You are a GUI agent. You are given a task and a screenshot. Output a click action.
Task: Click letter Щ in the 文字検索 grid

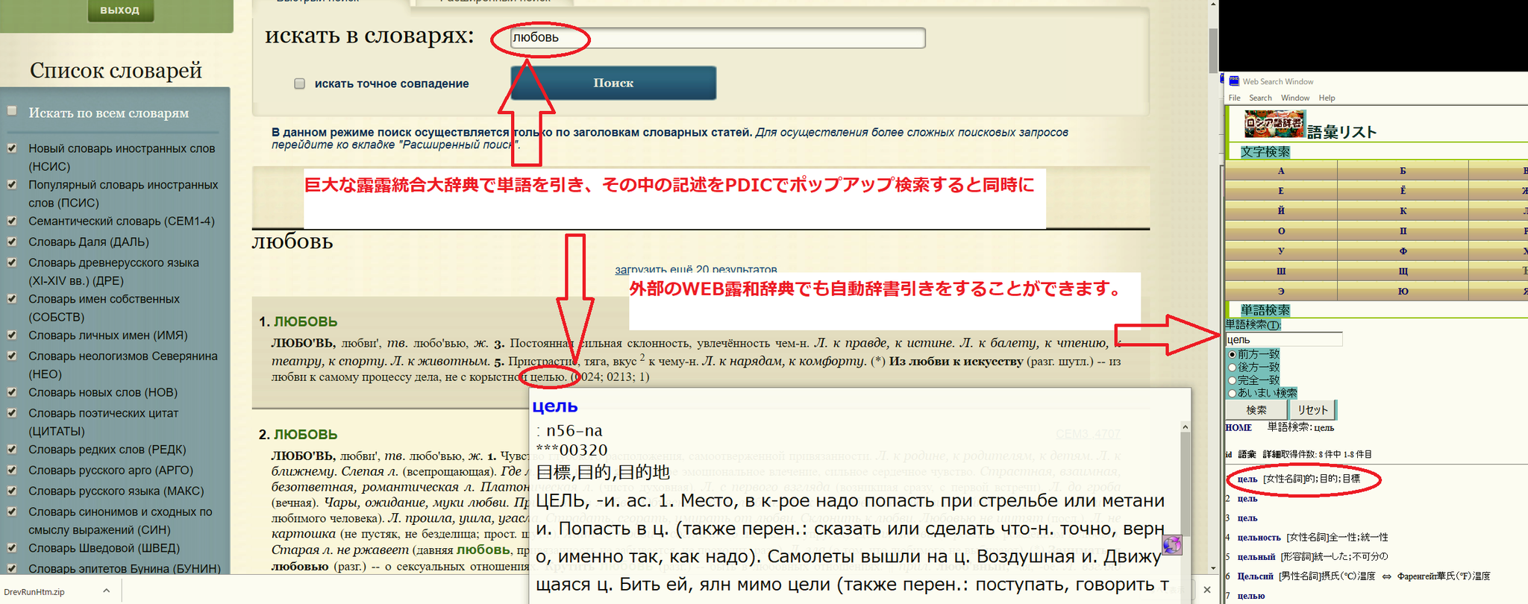[x=1403, y=271]
